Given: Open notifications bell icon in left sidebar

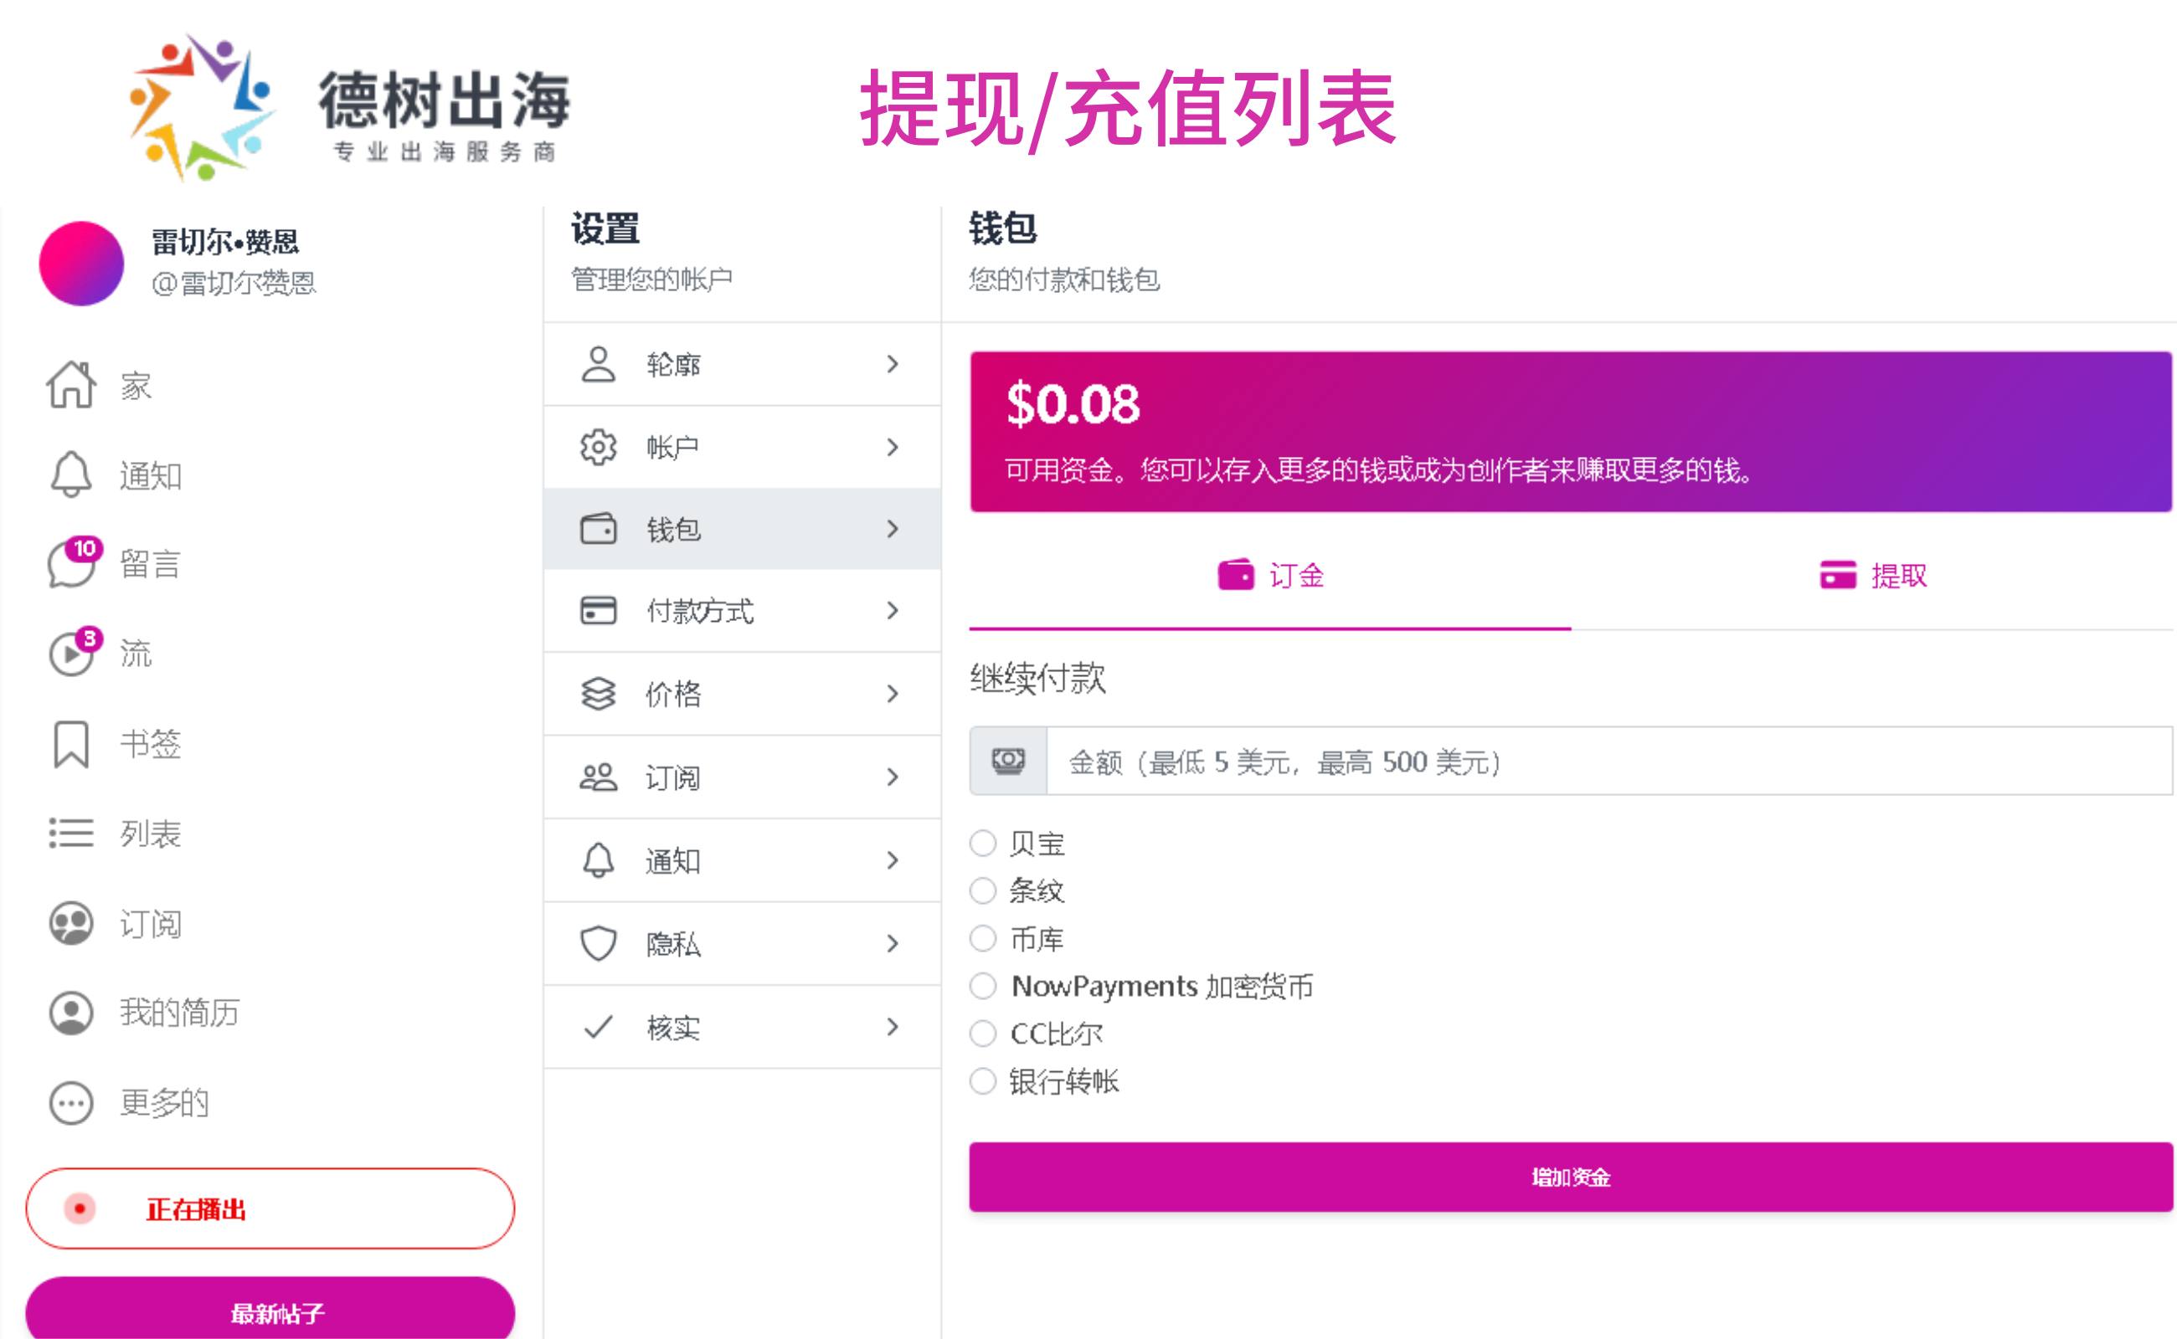Looking at the screenshot, I should [71, 475].
